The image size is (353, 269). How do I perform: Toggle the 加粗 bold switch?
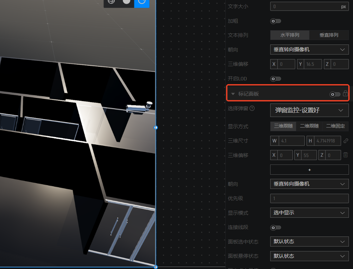pyautogui.click(x=275, y=21)
